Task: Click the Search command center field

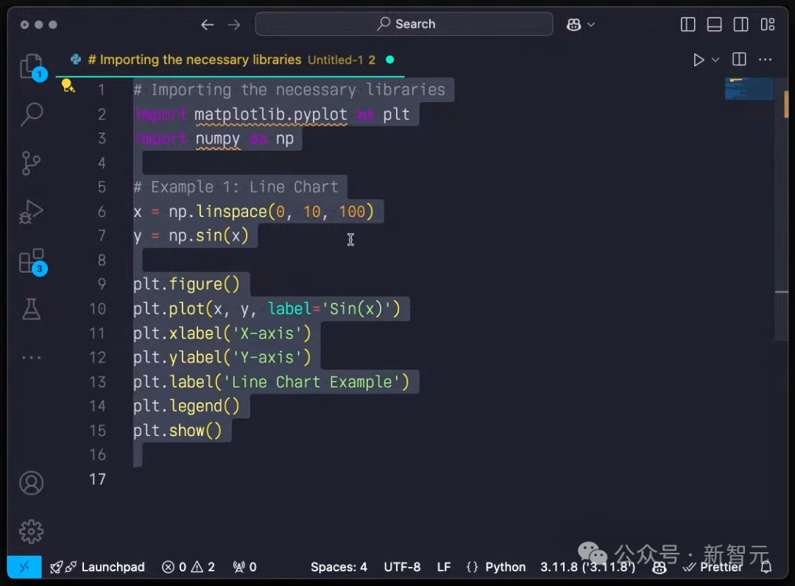Action: pyautogui.click(x=404, y=24)
